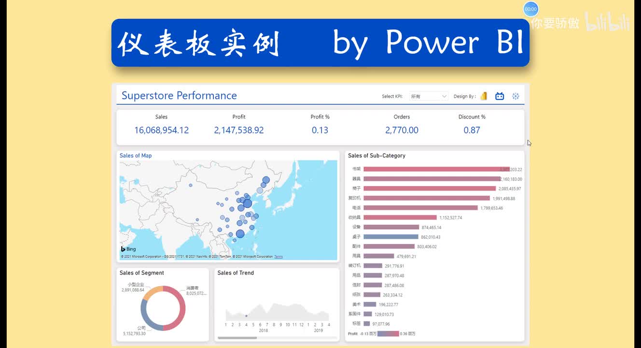Click the Sales of Sub-Category title
641x348 pixels.
pyautogui.click(x=376, y=156)
